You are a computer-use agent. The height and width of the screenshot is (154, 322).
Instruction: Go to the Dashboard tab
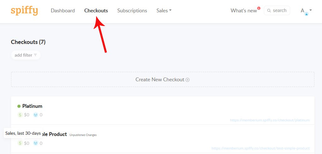63,10
